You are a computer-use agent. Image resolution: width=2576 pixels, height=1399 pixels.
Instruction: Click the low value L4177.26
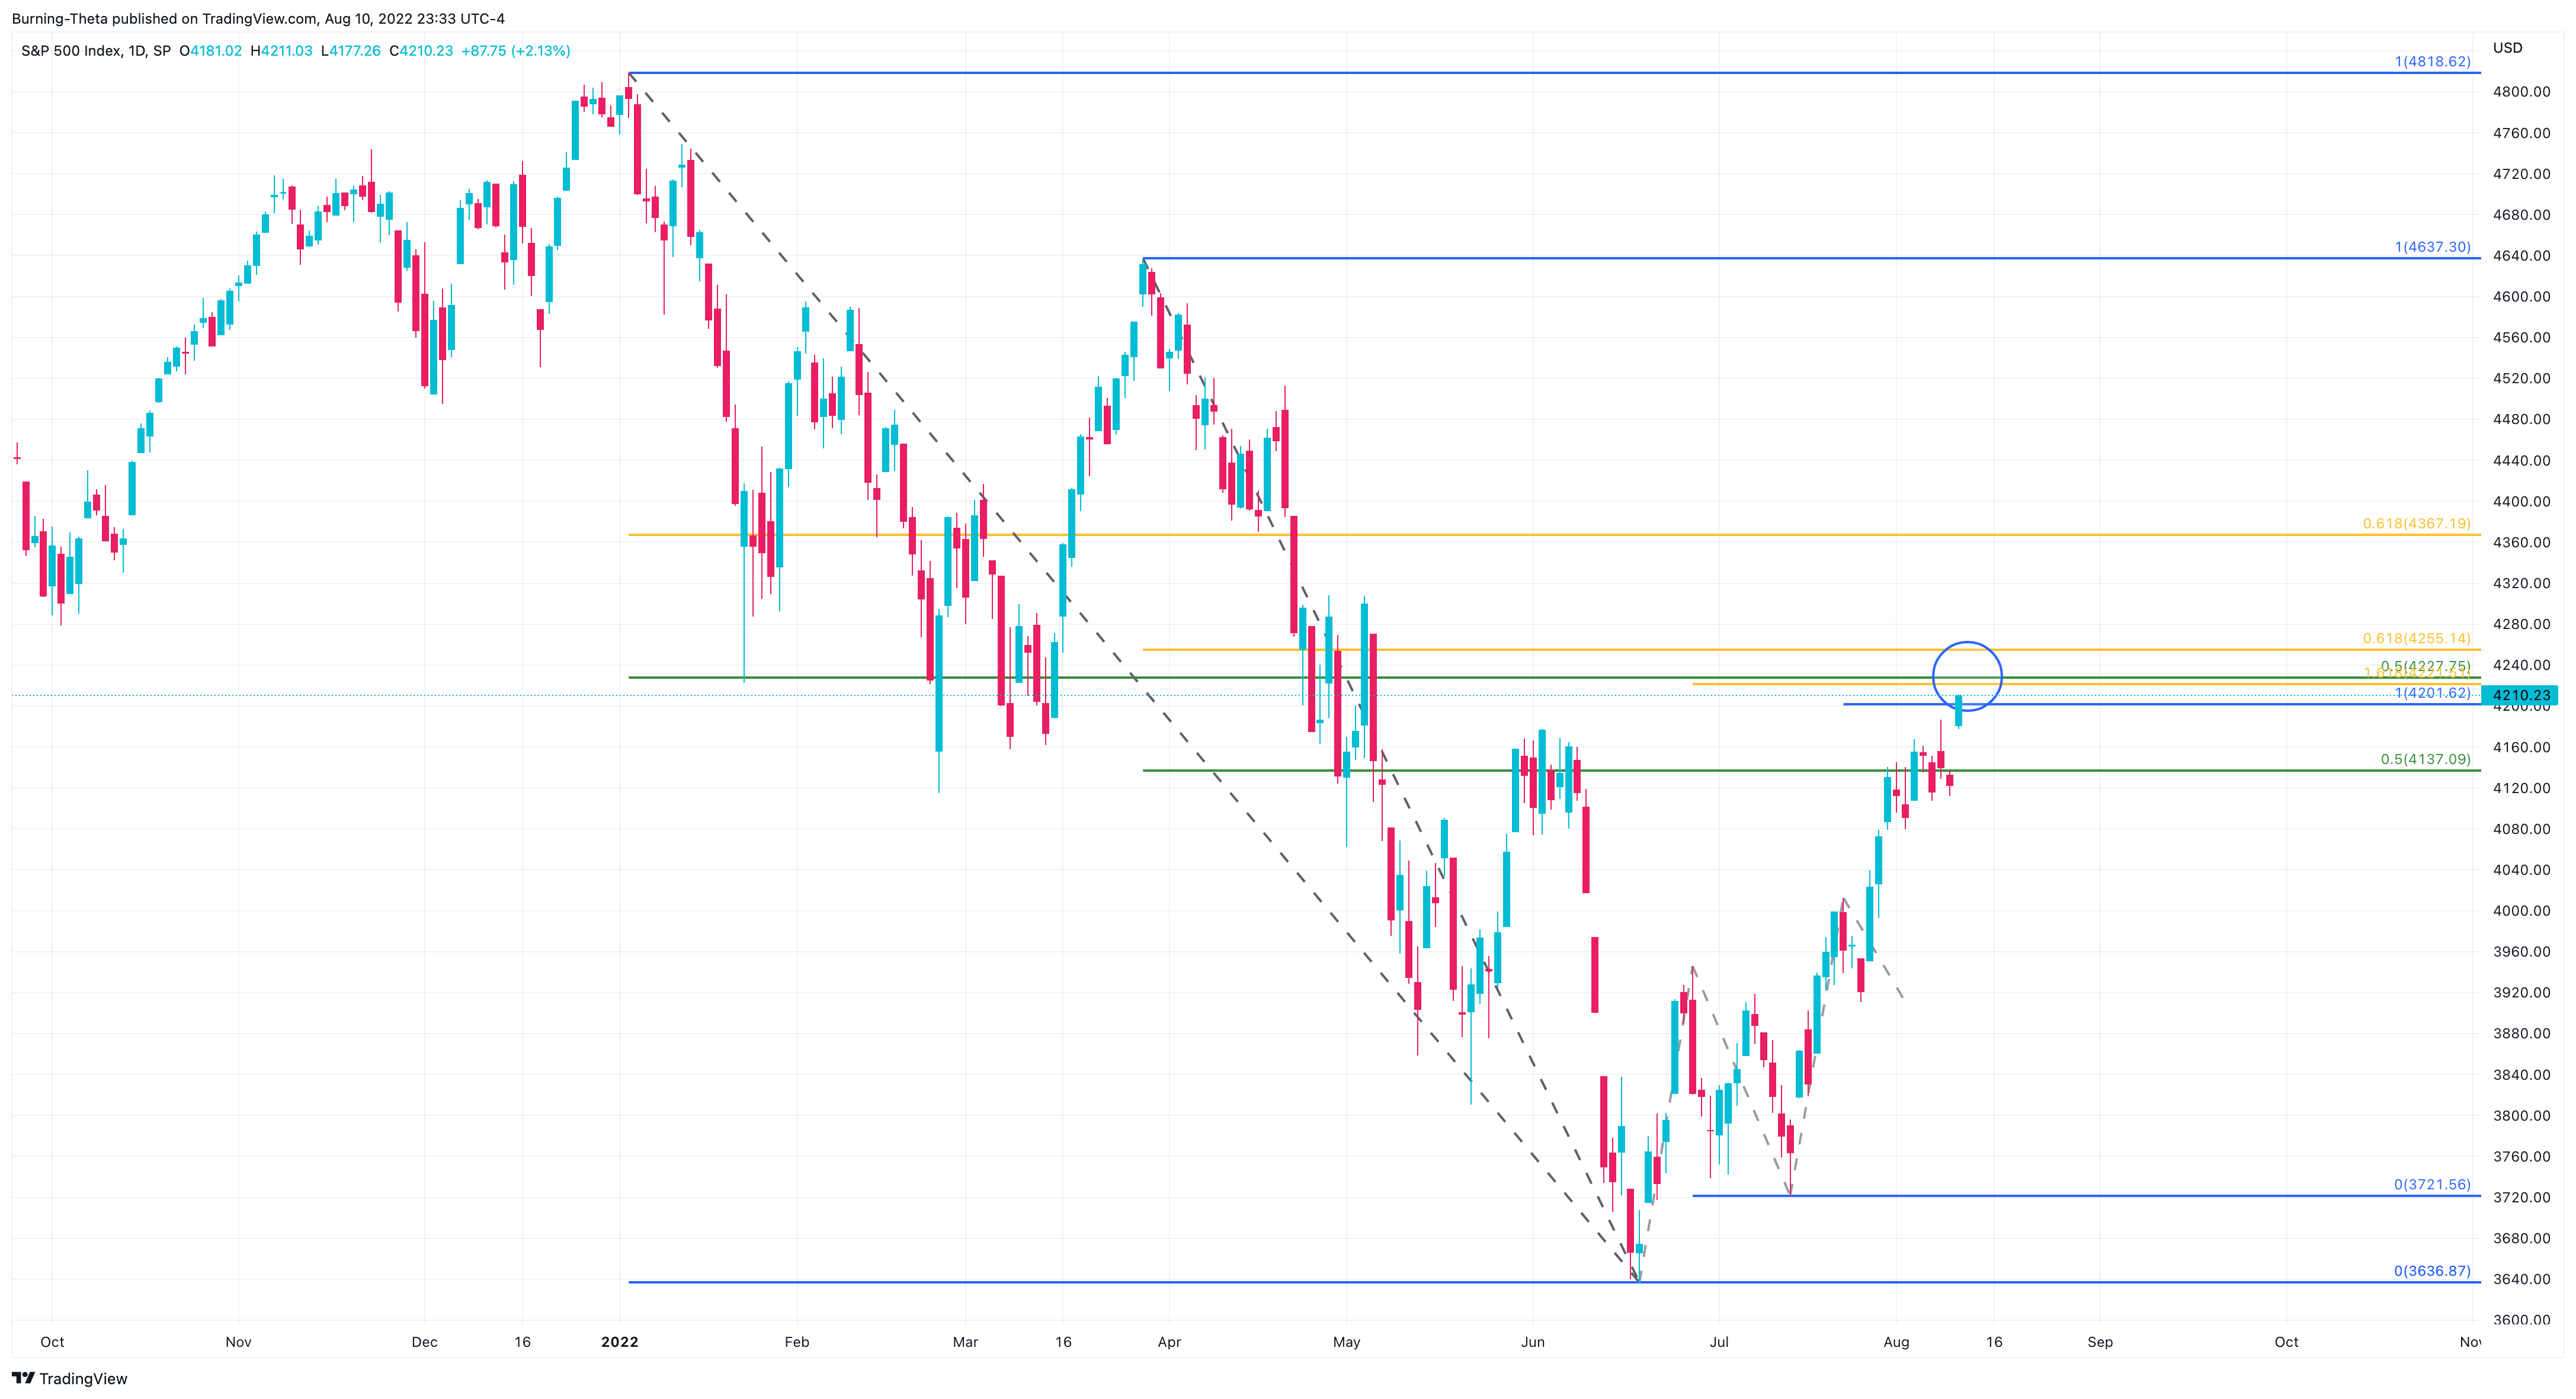click(351, 50)
